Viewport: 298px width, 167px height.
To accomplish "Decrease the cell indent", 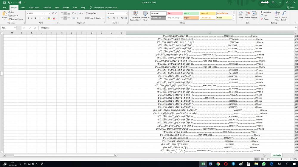I will click(x=73, y=18).
